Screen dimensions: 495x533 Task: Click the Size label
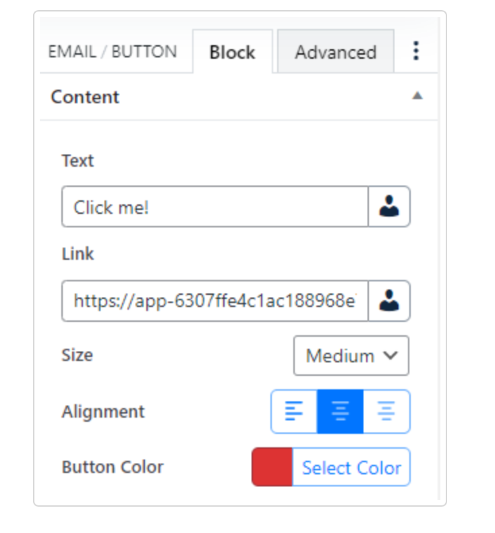77,355
